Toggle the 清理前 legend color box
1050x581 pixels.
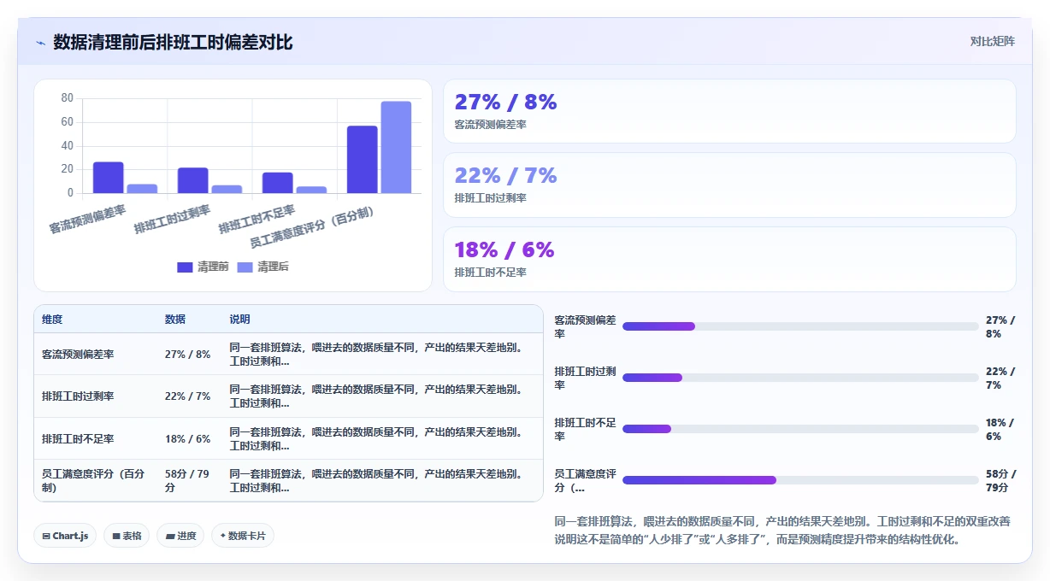click(x=185, y=267)
